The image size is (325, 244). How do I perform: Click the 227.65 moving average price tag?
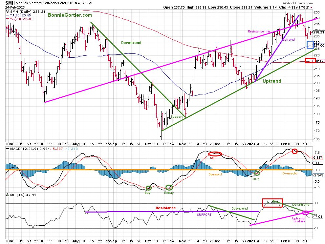[x=319, y=45]
